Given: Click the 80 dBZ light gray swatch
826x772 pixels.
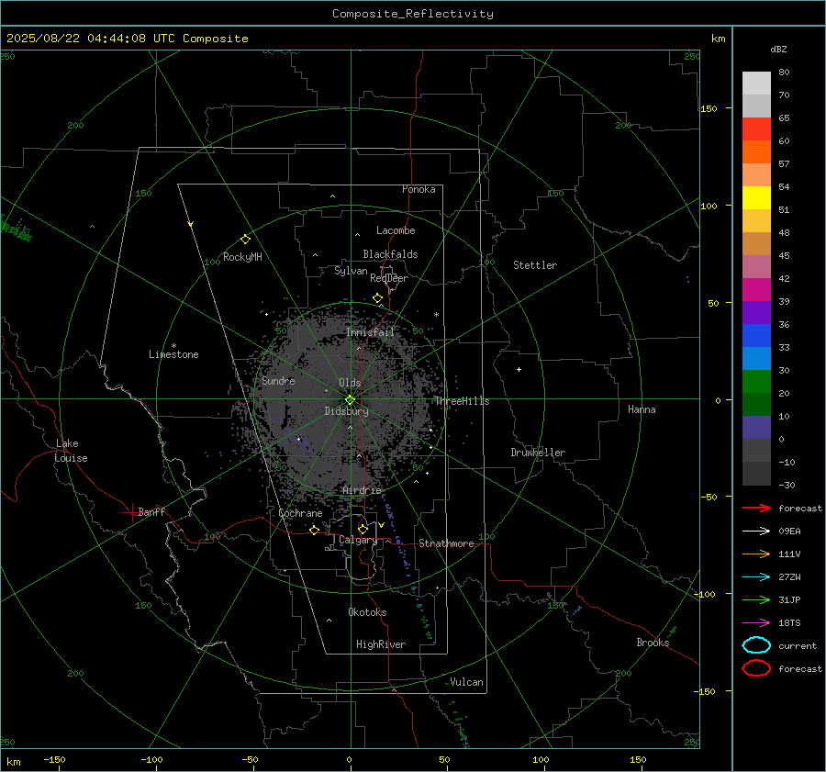Looking at the screenshot, I should point(756,84).
